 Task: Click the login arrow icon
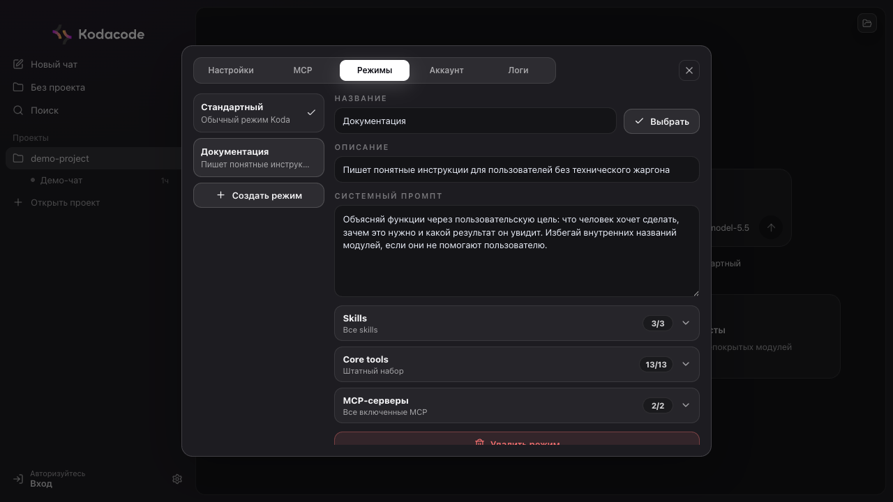point(18,479)
